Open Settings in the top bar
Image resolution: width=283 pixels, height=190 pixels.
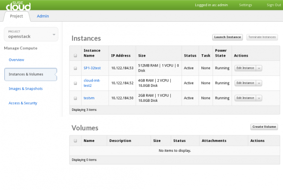tap(245, 5)
